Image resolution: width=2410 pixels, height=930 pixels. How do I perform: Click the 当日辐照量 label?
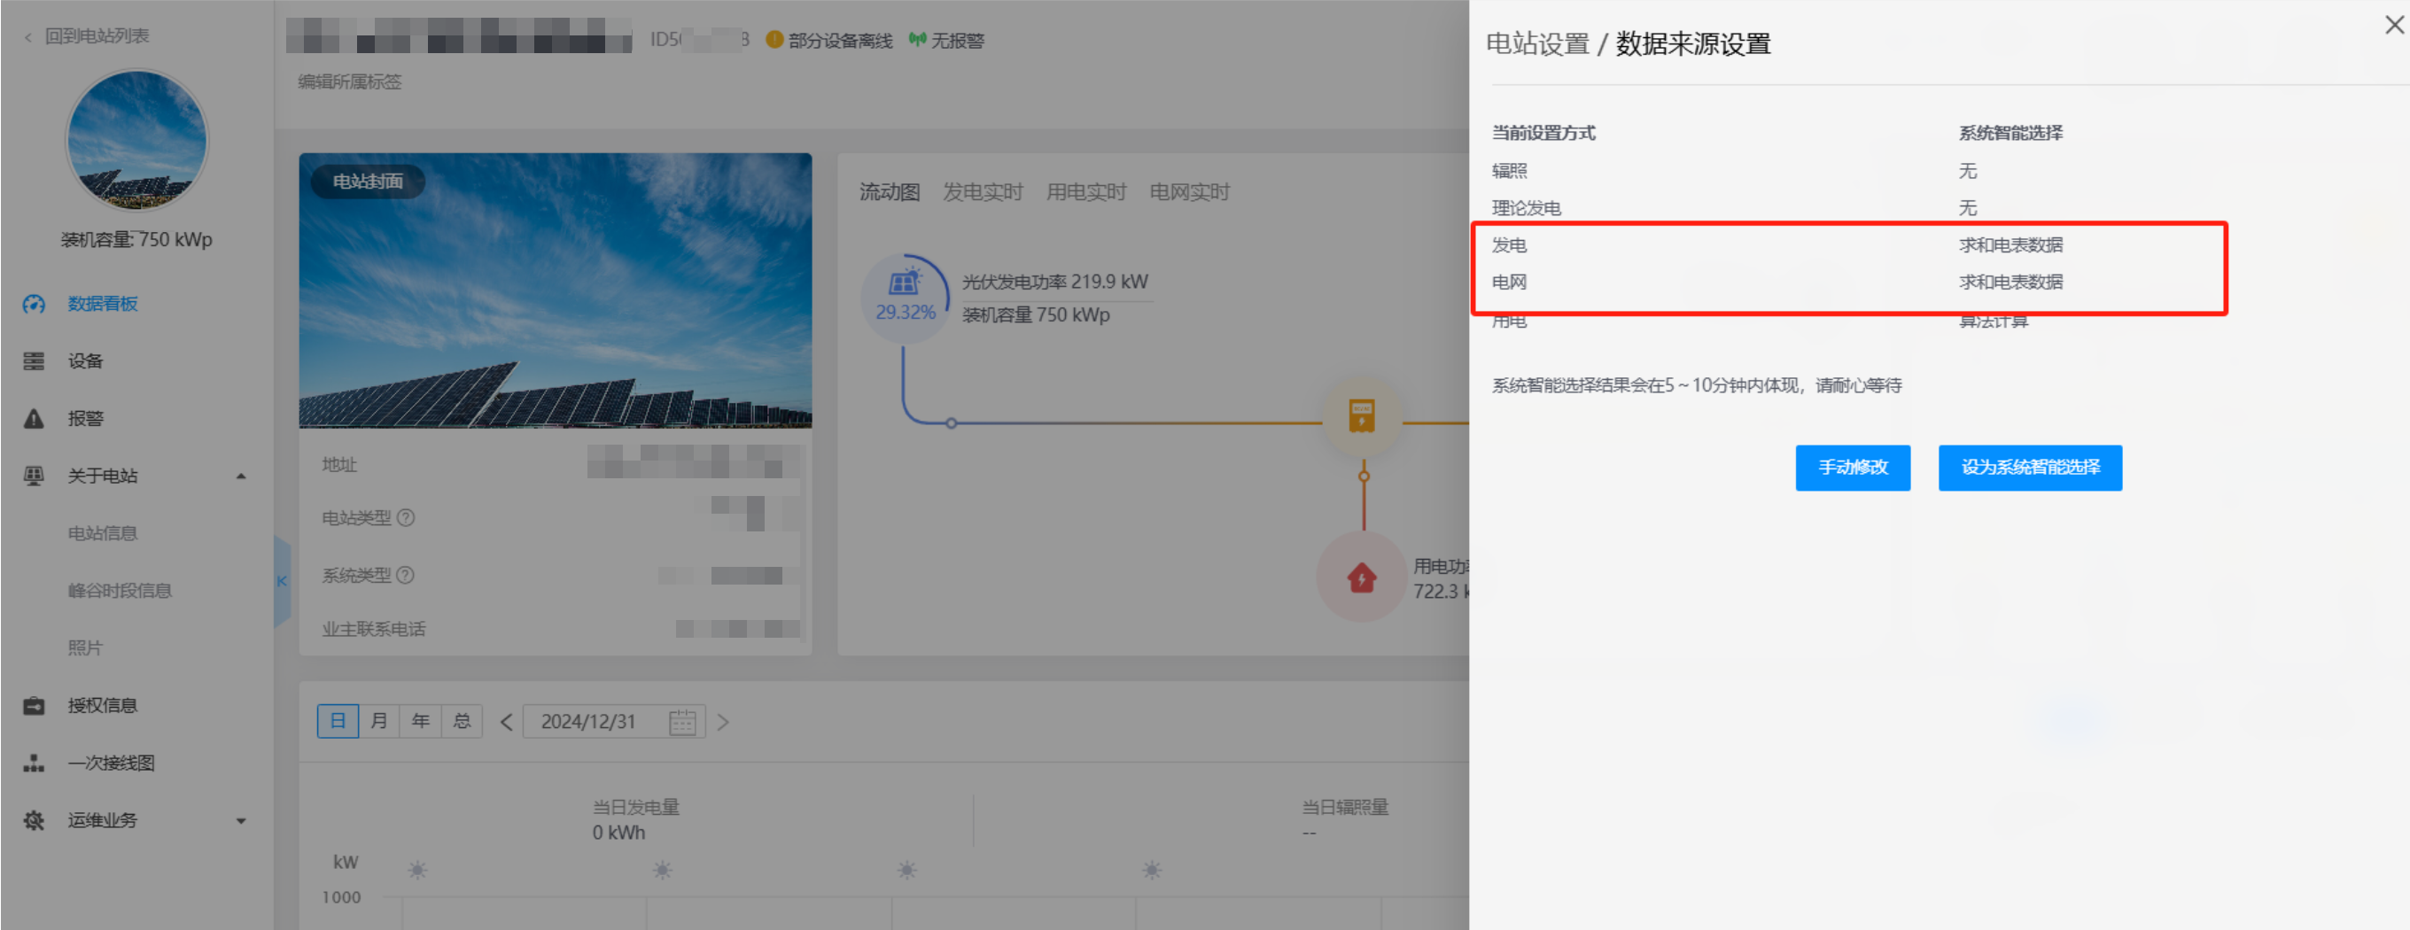1345,808
